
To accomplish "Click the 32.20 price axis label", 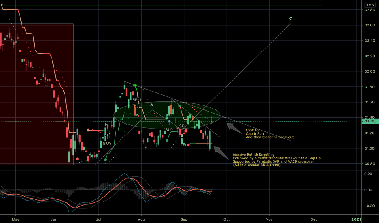I will tap(370, 56).
